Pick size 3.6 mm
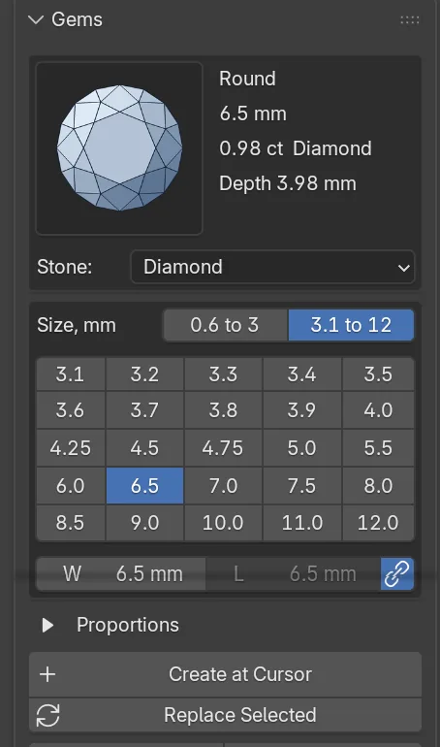 [x=71, y=410]
